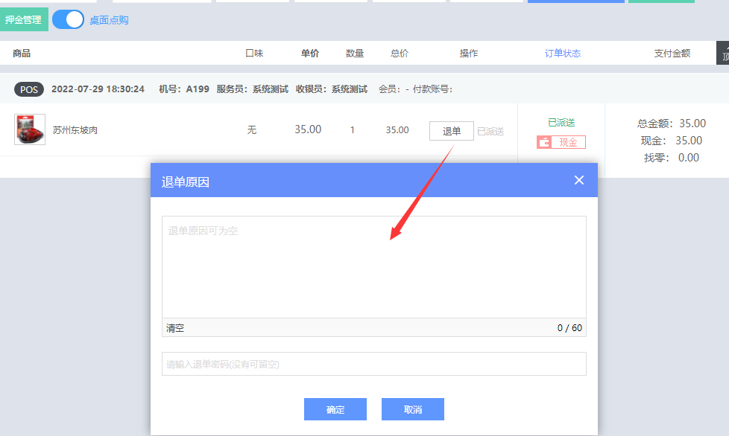Click the wallet icon in payment tag
This screenshot has width=729, height=436.
pos(543,142)
